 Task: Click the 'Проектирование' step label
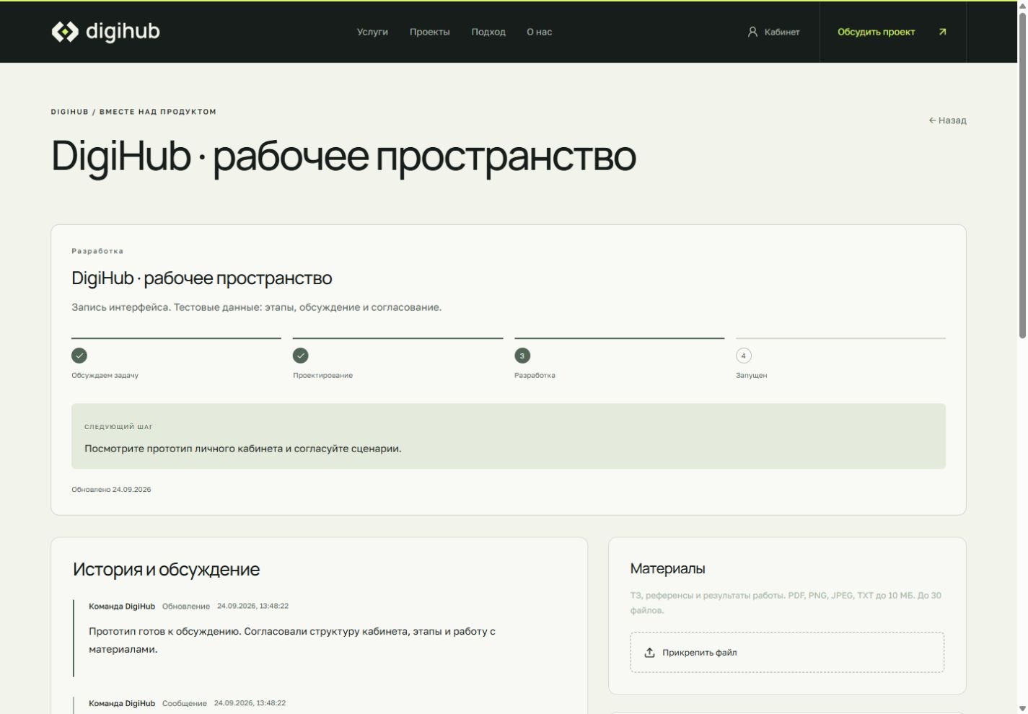[322, 376]
